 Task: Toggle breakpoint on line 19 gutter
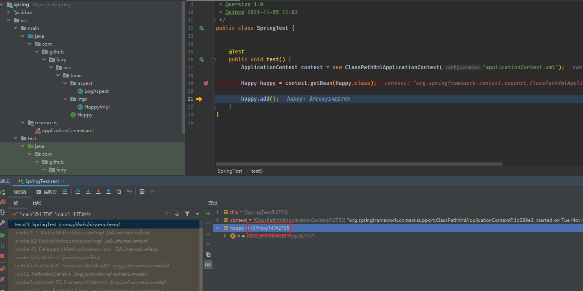pos(205,83)
